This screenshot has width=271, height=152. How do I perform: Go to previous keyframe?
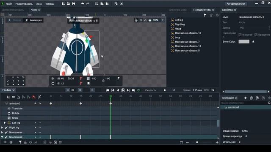(x=113, y=90)
